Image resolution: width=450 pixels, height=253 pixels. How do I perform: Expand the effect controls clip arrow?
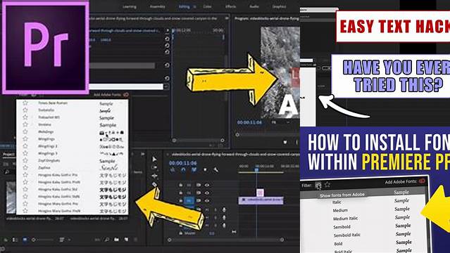coord(168,30)
